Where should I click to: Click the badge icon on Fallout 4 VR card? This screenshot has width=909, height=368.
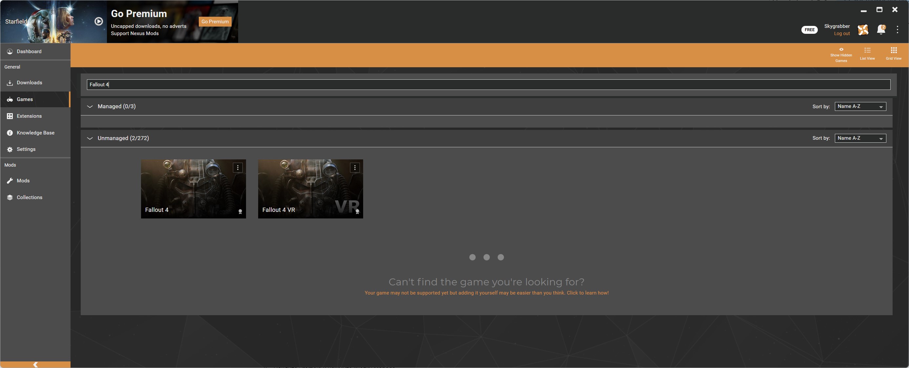pyautogui.click(x=357, y=212)
